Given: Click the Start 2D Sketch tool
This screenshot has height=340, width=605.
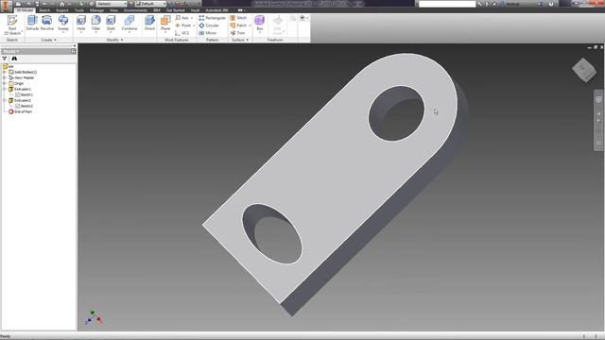Looking at the screenshot, I should pyautogui.click(x=12, y=25).
